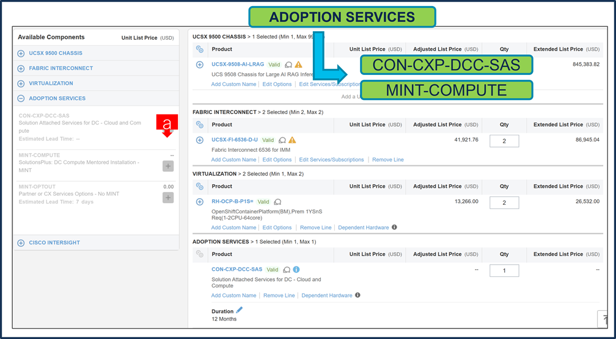Open the comment icon next to RH-OCP-B-P1S=
The height and width of the screenshot is (339, 616).
[277, 202]
